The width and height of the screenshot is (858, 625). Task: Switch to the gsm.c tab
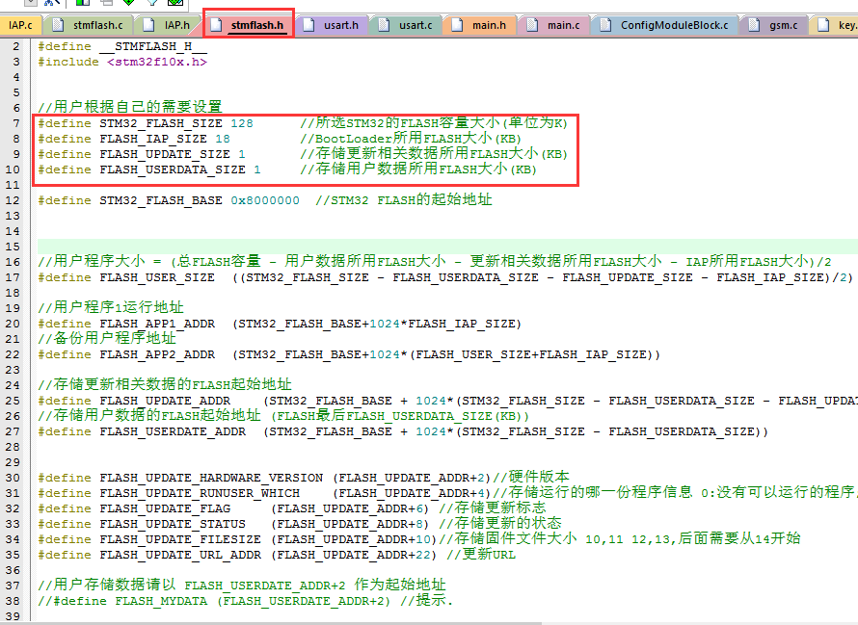click(x=774, y=25)
